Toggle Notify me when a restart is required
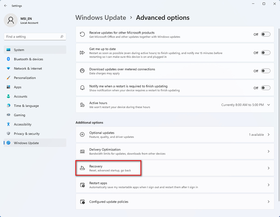 click(265, 88)
